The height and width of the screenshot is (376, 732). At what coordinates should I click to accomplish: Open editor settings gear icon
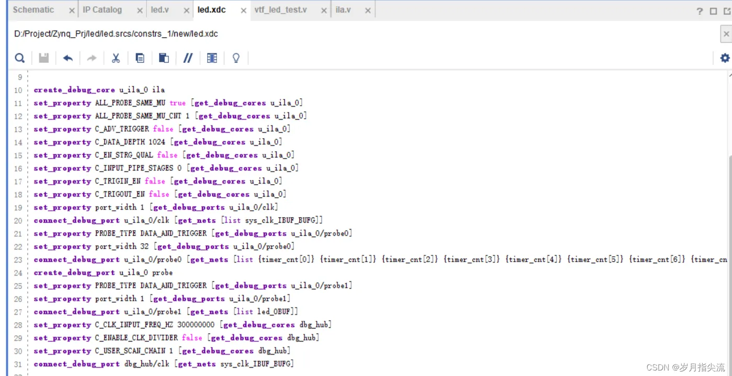click(x=725, y=58)
